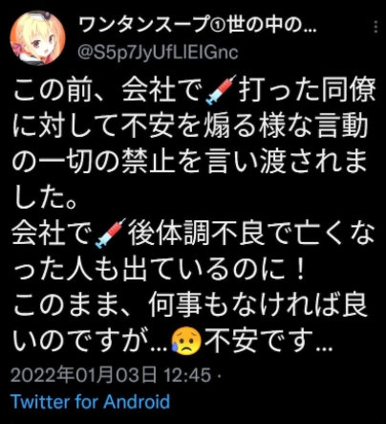This screenshot has height=424, width=386.
Task: Click the words 打った同僚 in the first line
Action: [x=307, y=90]
